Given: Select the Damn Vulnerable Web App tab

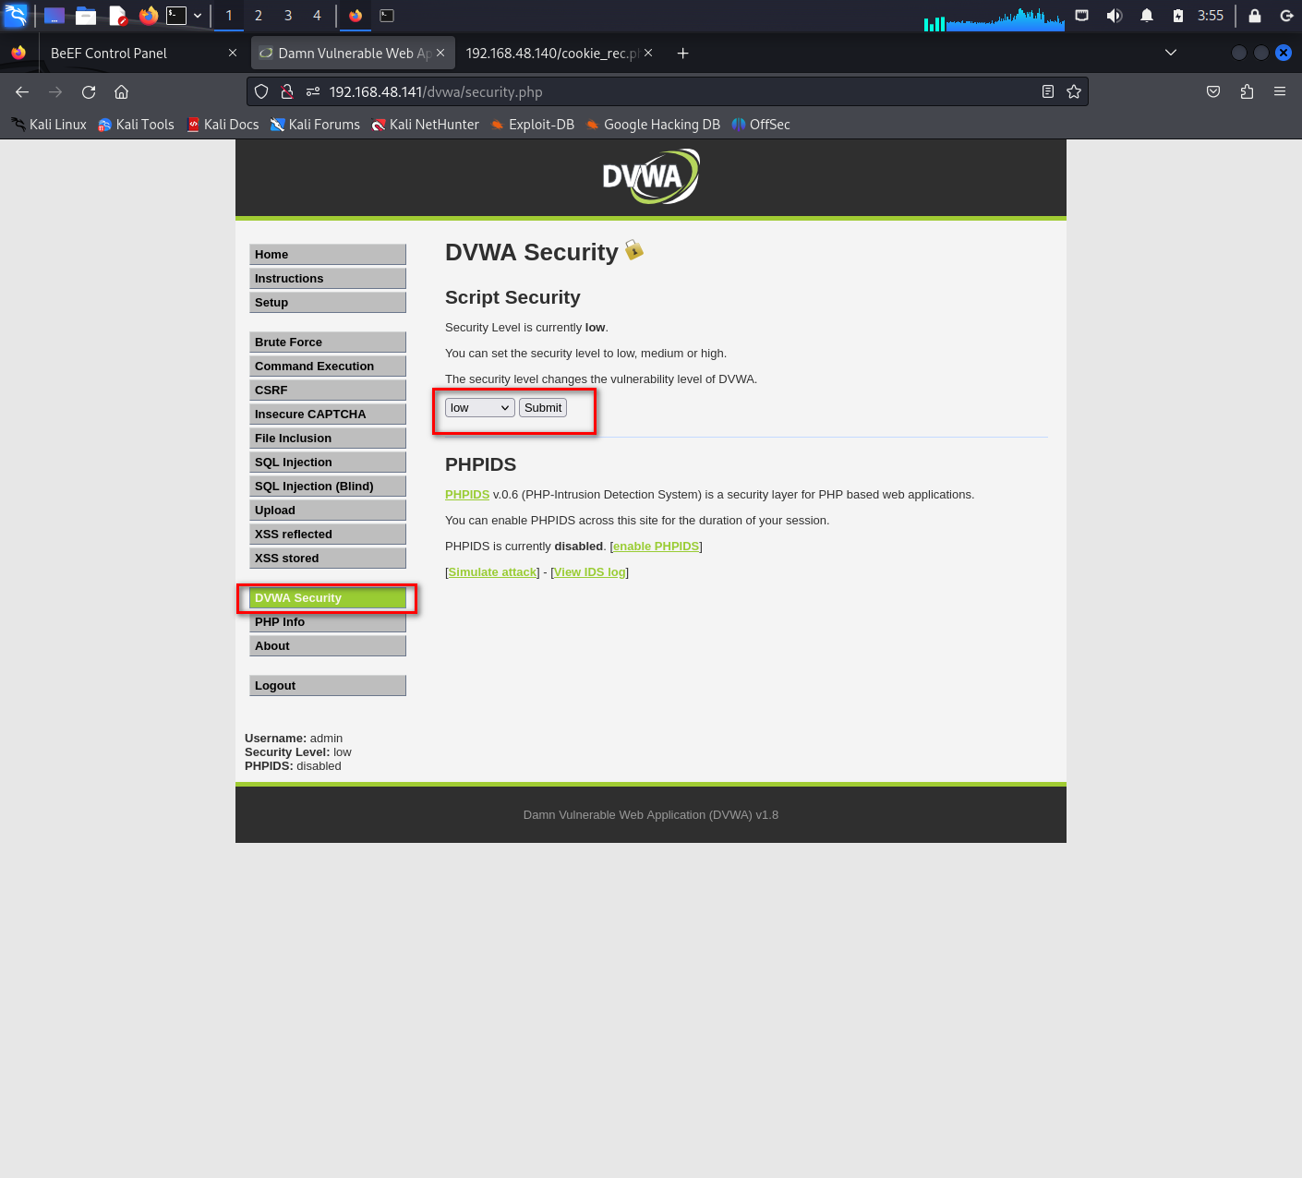Looking at the screenshot, I should pos(352,54).
